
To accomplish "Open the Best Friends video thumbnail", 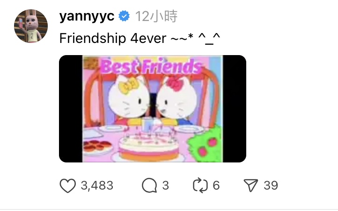I will [x=153, y=109].
